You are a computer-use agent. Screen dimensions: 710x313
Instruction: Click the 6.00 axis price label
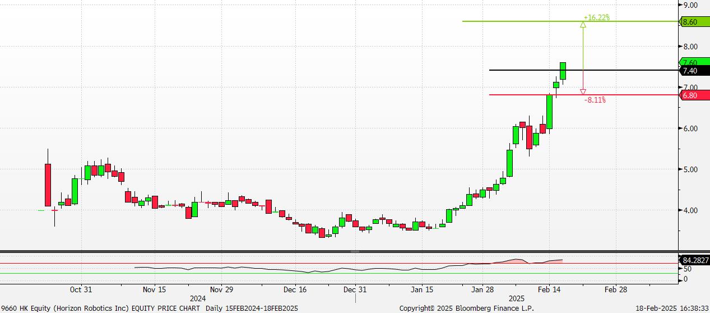690,128
